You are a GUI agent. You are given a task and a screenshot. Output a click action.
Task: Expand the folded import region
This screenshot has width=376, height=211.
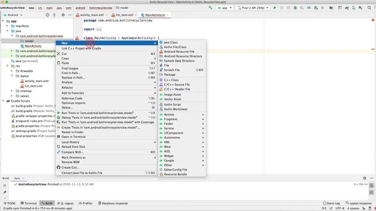(x=99, y=29)
